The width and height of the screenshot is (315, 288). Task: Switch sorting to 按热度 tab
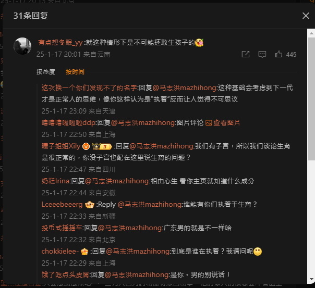(x=45, y=72)
